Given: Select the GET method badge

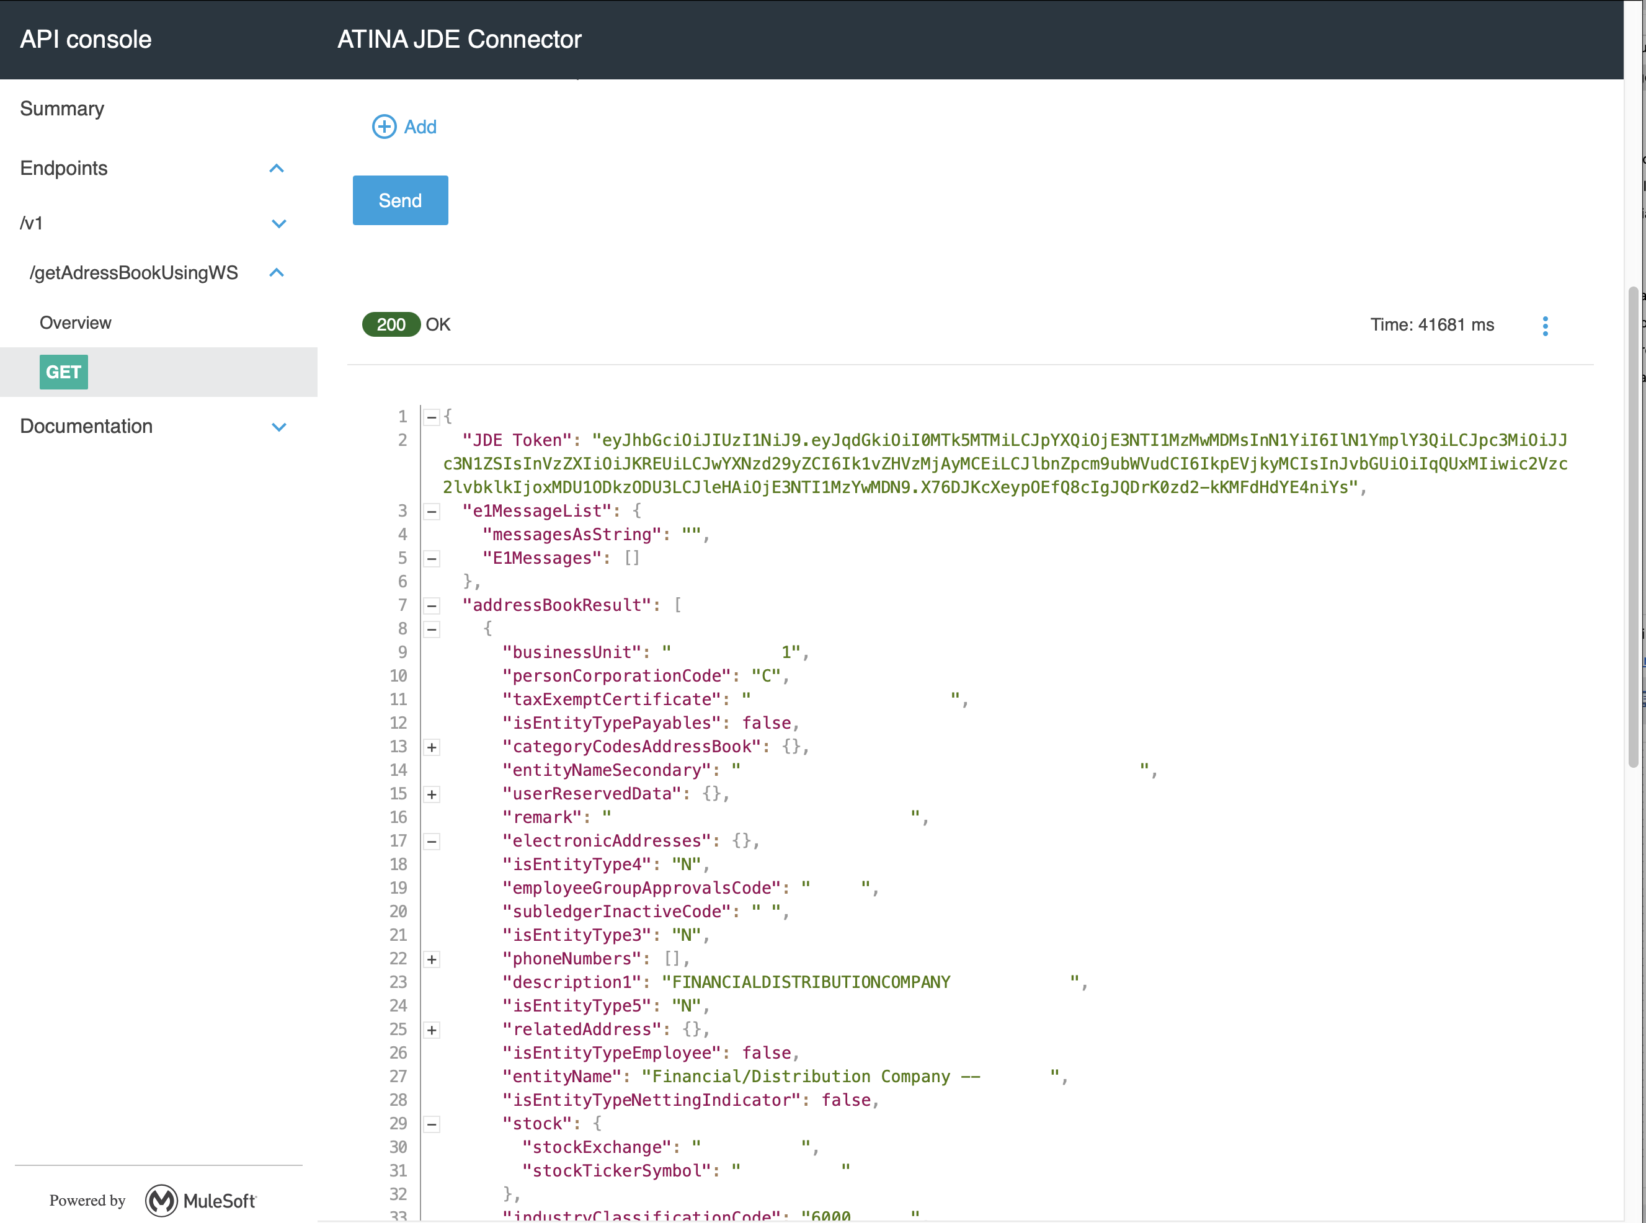Looking at the screenshot, I should [x=64, y=372].
